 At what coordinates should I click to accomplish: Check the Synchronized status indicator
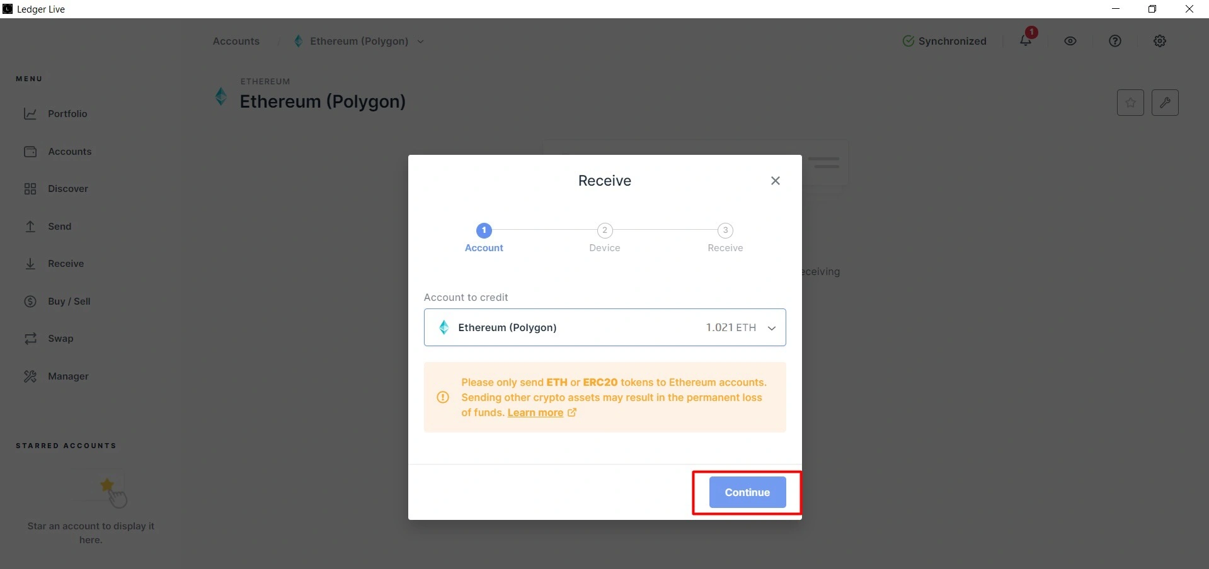coord(946,41)
